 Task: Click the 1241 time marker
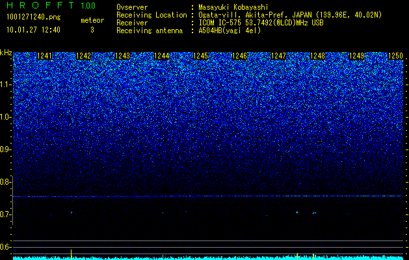click(45, 56)
